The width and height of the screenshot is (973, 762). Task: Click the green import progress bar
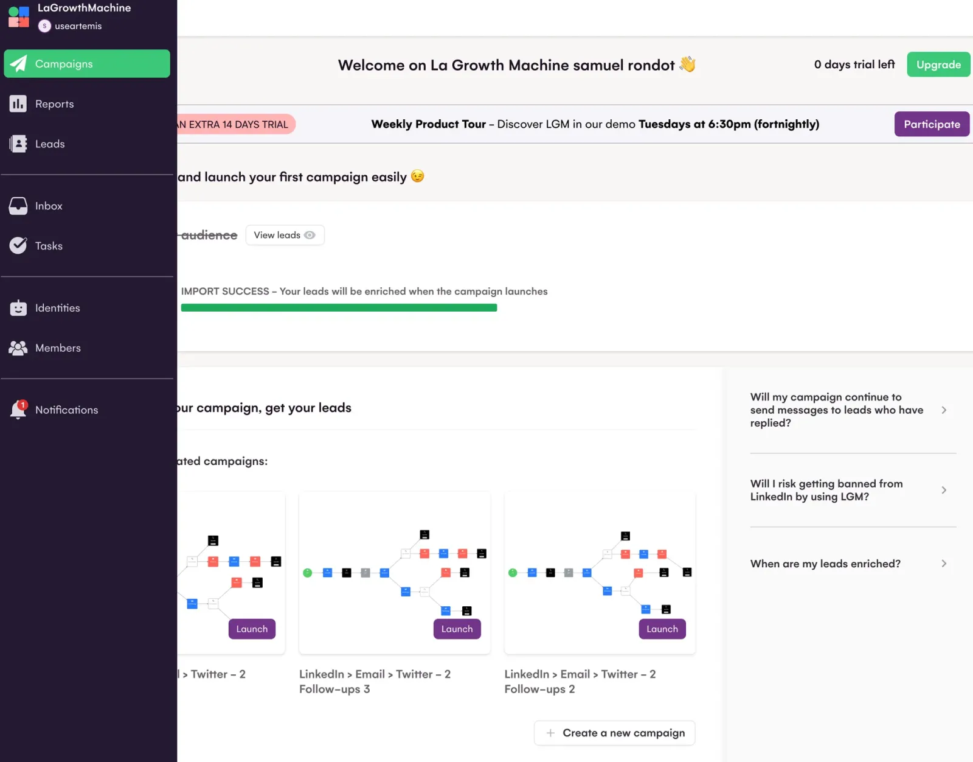tap(339, 308)
